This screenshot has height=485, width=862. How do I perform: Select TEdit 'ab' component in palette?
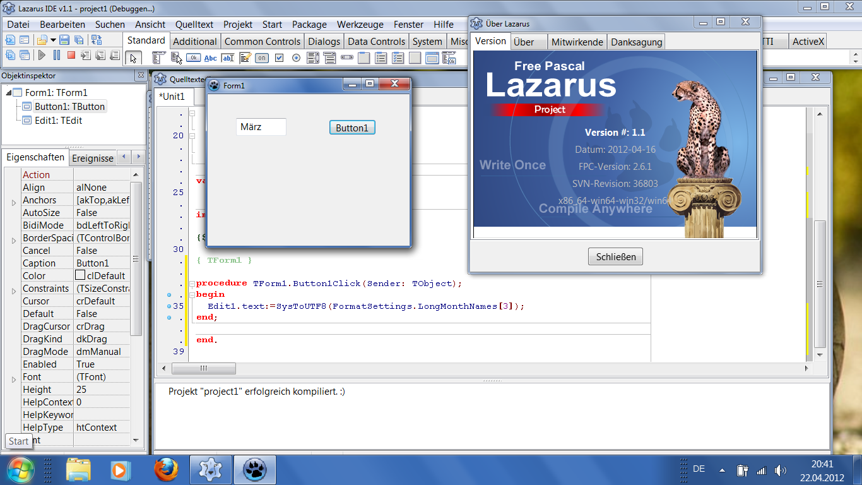227,58
